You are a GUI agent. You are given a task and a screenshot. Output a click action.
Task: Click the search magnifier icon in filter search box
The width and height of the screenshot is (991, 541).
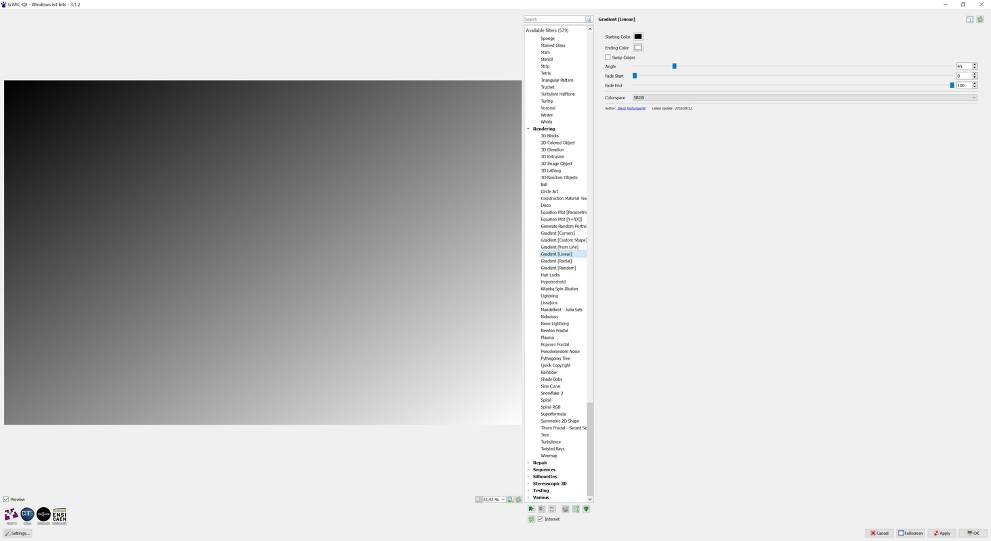point(589,19)
